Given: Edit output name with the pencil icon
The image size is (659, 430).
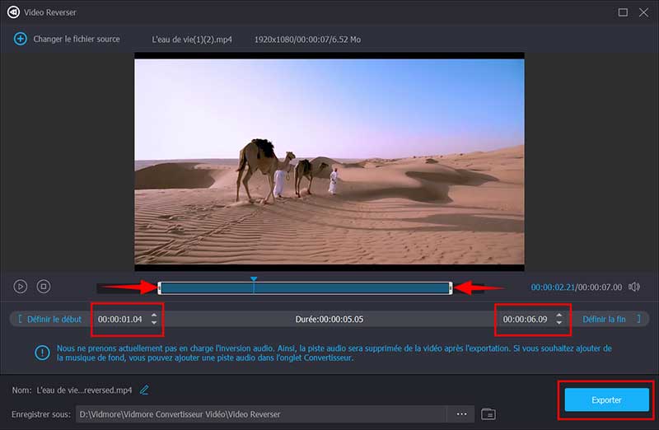Looking at the screenshot, I should (x=144, y=390).
